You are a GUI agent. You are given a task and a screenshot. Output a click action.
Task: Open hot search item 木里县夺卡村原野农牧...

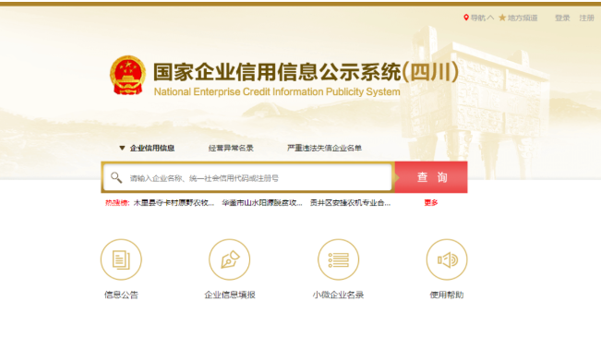(174, 203)
